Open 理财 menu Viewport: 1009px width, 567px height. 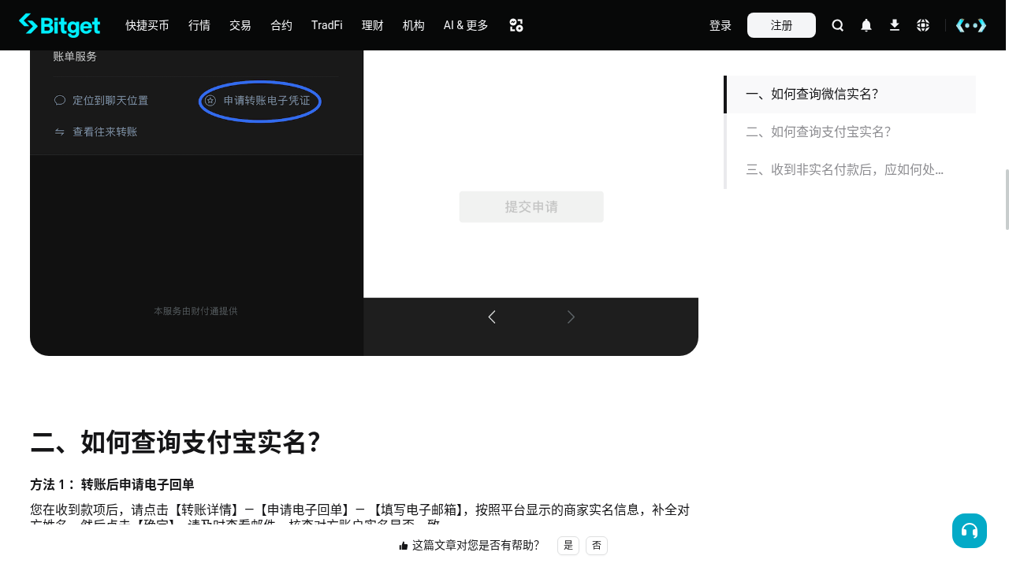pos(373,25)
